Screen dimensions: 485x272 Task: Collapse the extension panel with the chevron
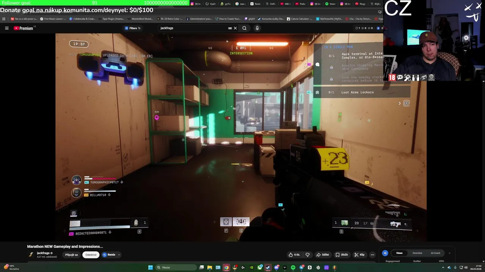point(449,253)
